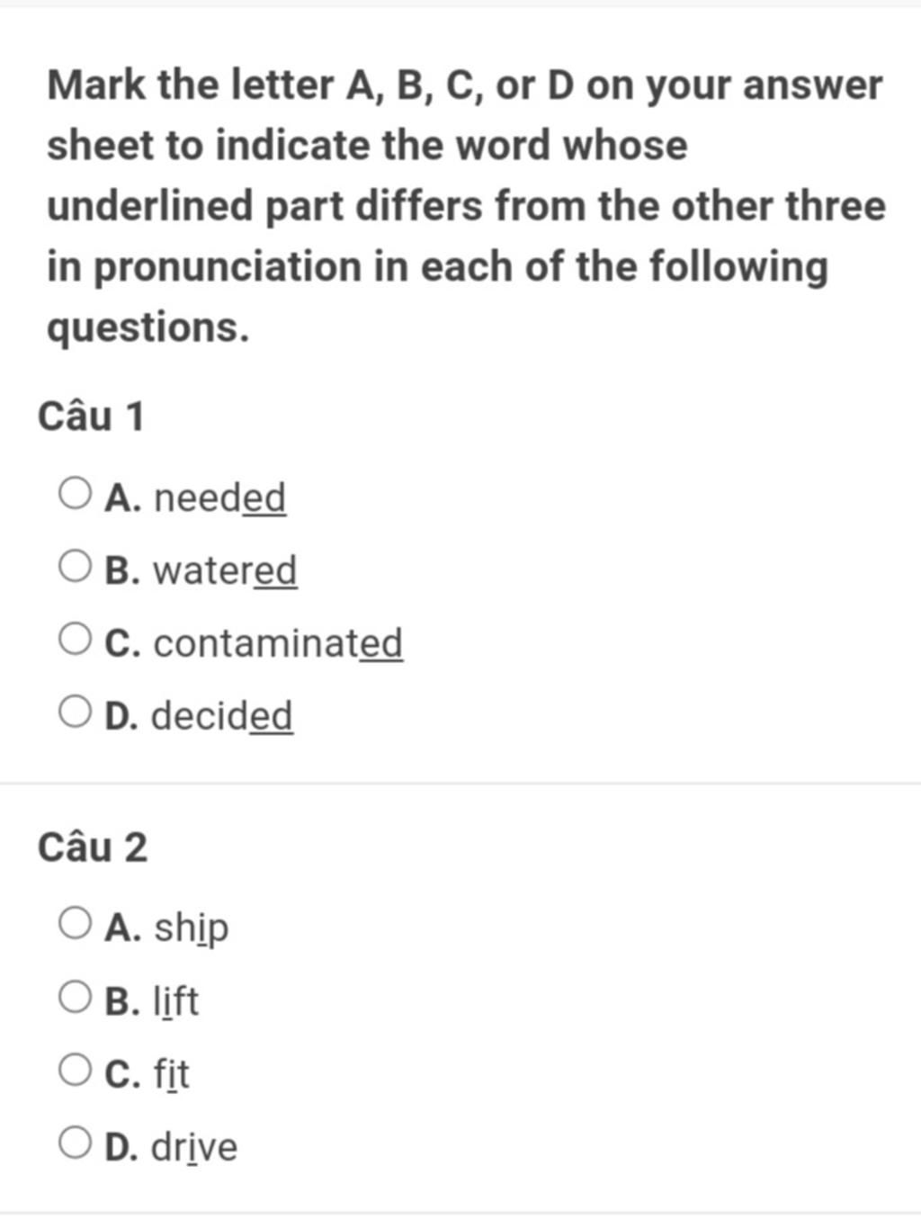Viewport: 921px width, 1219px height.
Task: Click the word "lift" answer text
Action: (175, 1000)
